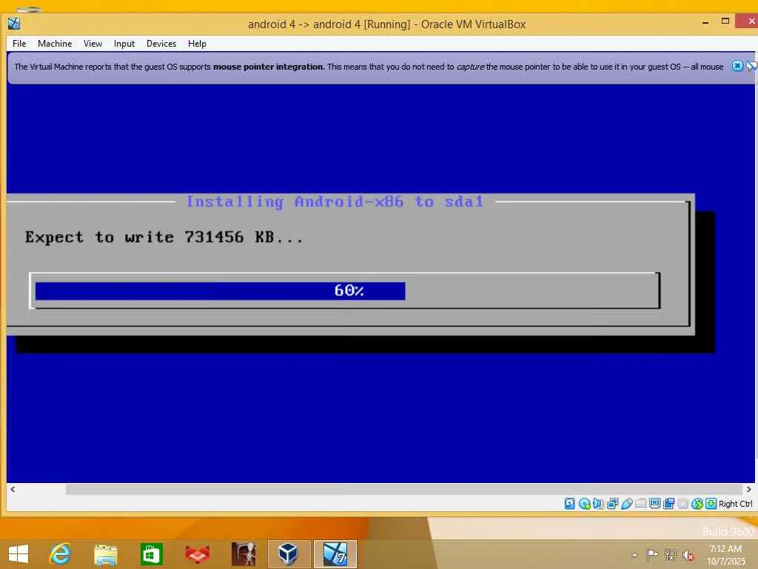Click the don't-show-again notification icon

pyautogui.click(x=752, y=66)
